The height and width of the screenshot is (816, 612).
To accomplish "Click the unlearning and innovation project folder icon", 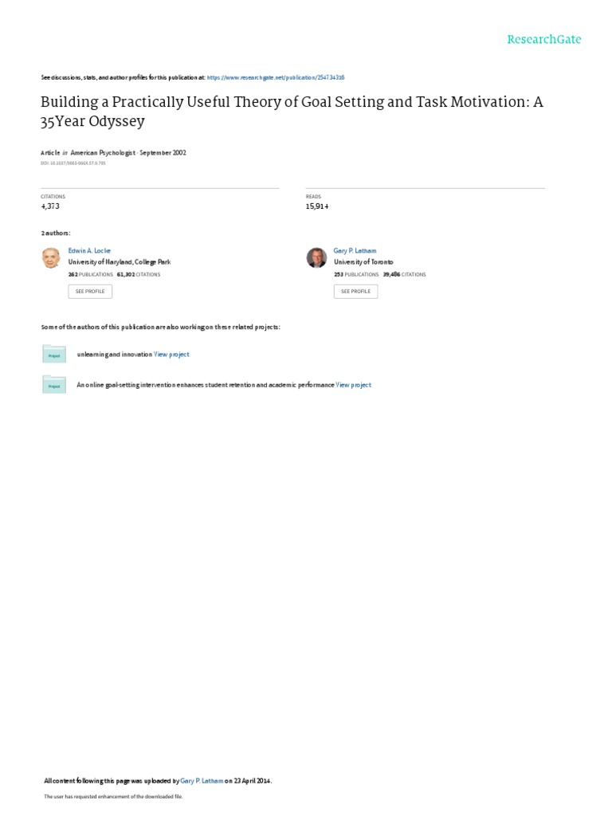I will [53, 355].
